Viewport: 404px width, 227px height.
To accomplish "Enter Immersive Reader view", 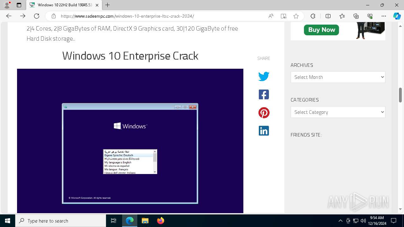I will tap(283, 16).
